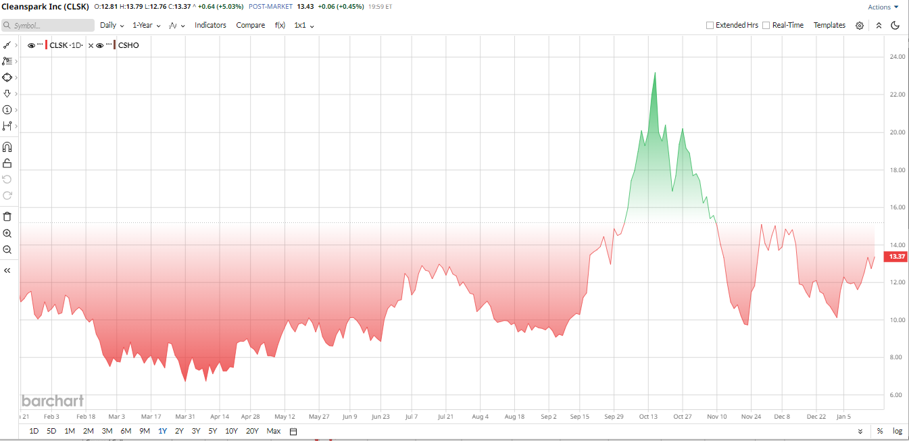The image size is (909, 441).
Task: Open the f(x) expressions menu
Action: [280, 26]
